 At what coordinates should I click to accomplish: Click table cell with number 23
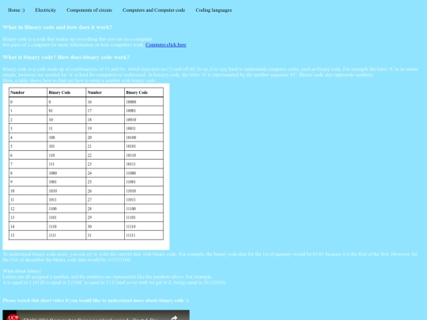click(x=105, y=164)
